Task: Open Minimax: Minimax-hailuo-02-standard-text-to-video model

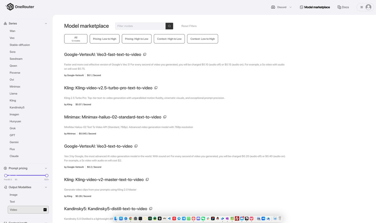Action: [113, 117]
